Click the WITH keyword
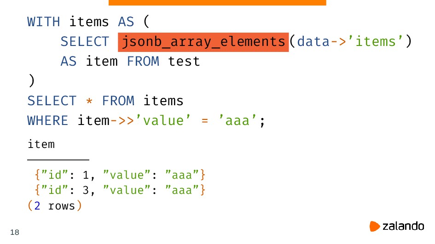The height and width of the screenshot is (244, 435). 44,22
